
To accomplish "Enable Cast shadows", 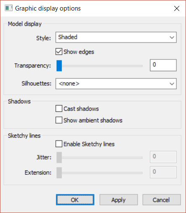I will (59, 108).
